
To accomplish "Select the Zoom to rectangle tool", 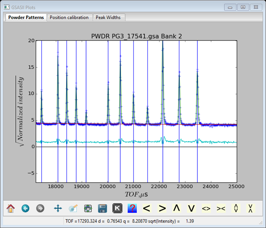I will [73, 208].
